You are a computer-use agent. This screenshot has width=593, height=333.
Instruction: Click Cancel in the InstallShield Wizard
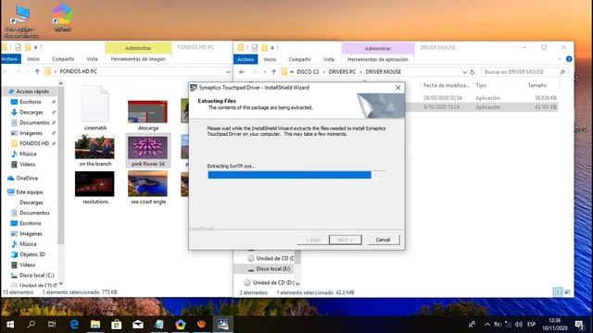pyautogui.click(x=383, y=240)
